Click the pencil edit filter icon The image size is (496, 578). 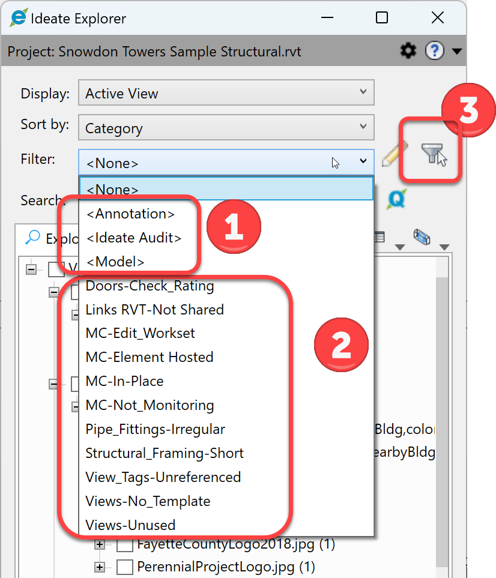(395, 154)
